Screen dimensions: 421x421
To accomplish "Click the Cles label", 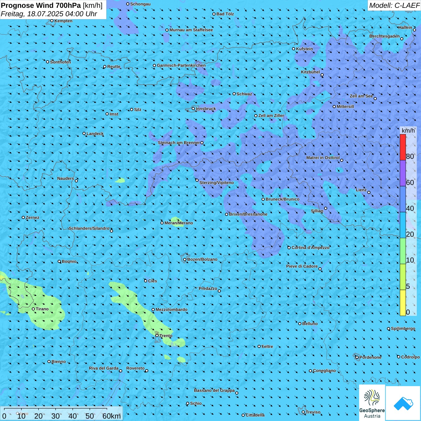I will 152,281.
